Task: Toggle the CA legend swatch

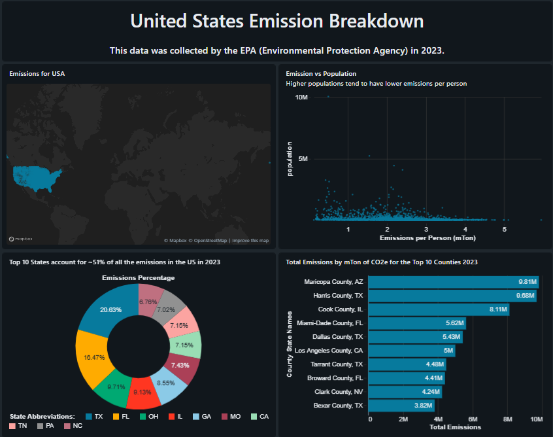Action: pos(254,417)
